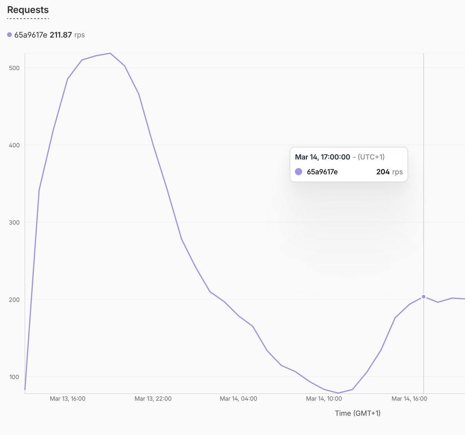Click the x-axis label Mar 14, 10:00

tap(324, 399)
